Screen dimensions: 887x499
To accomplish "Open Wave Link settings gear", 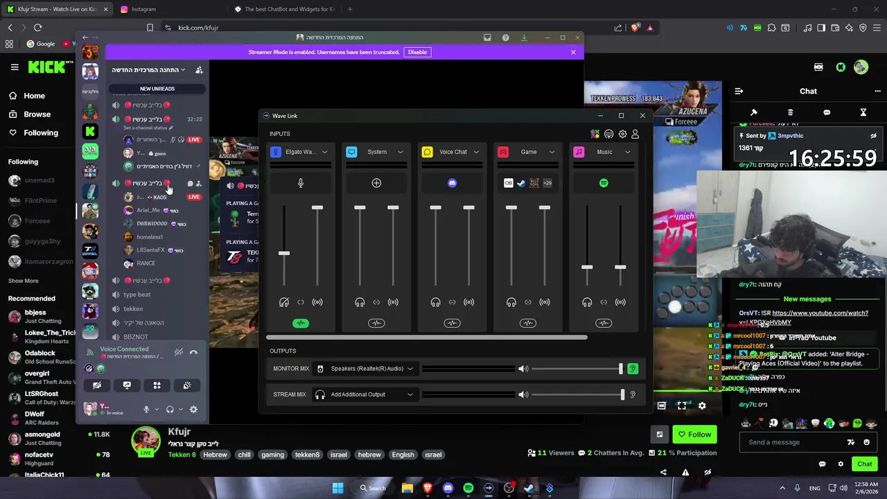I will (x=622, y=134).
